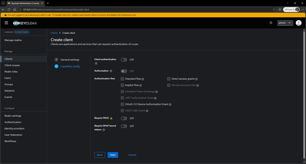Click the Keycloak logo
The width and height of the screenshot is (306, 164).
[25, 23]
